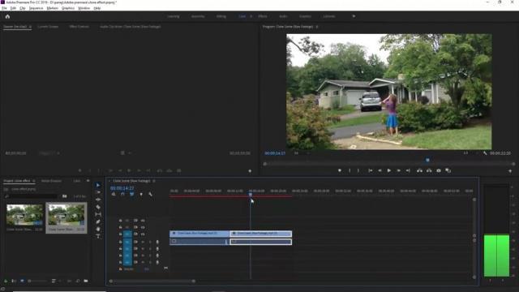The height and width of the screenshot is (292, 519).
Task: Expand Project panel hidden tabs chevrons
Action: pos(88,181)
